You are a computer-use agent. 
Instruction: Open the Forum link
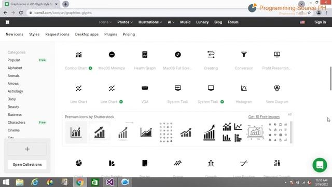point(233,22)
